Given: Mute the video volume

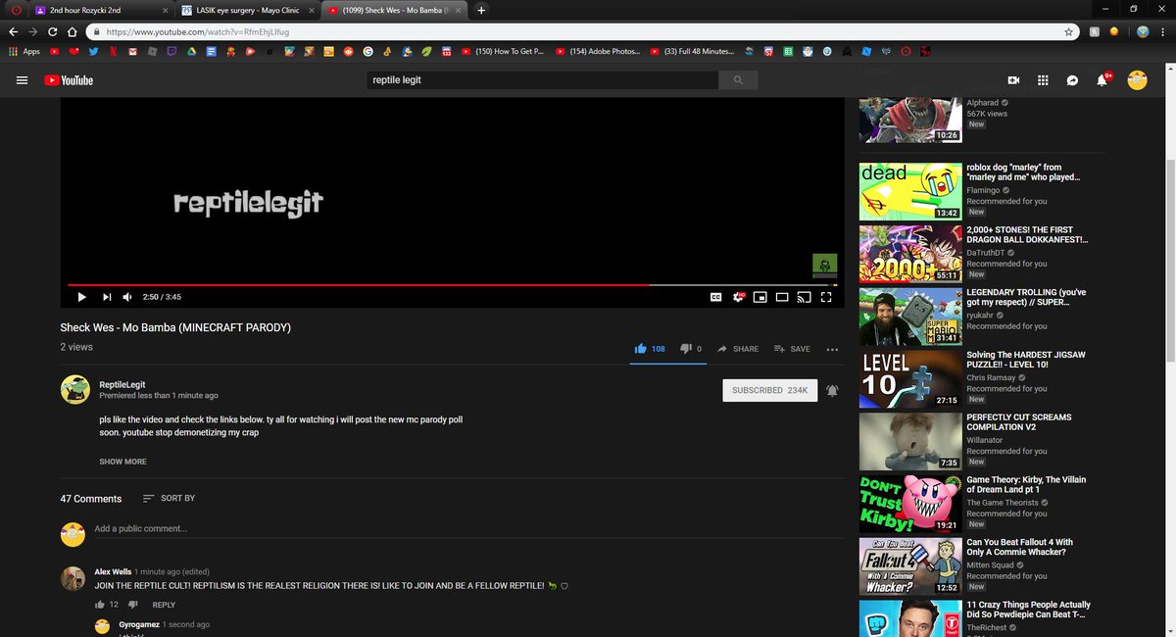Looking at the screenshot, I should pos(128,297).
